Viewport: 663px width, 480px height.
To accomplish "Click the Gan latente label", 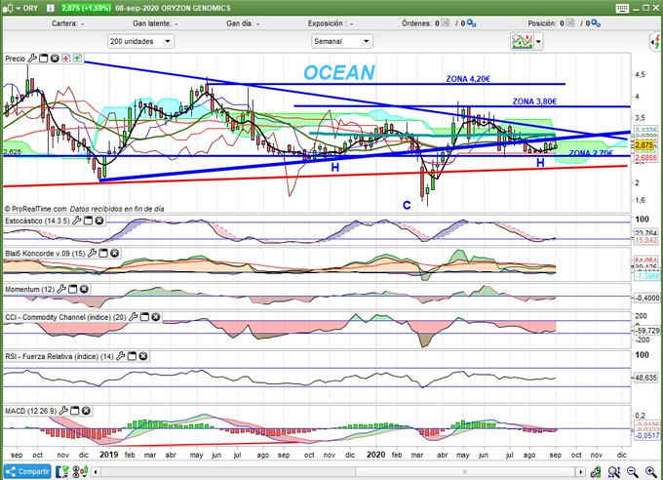I will click(152, 23).
